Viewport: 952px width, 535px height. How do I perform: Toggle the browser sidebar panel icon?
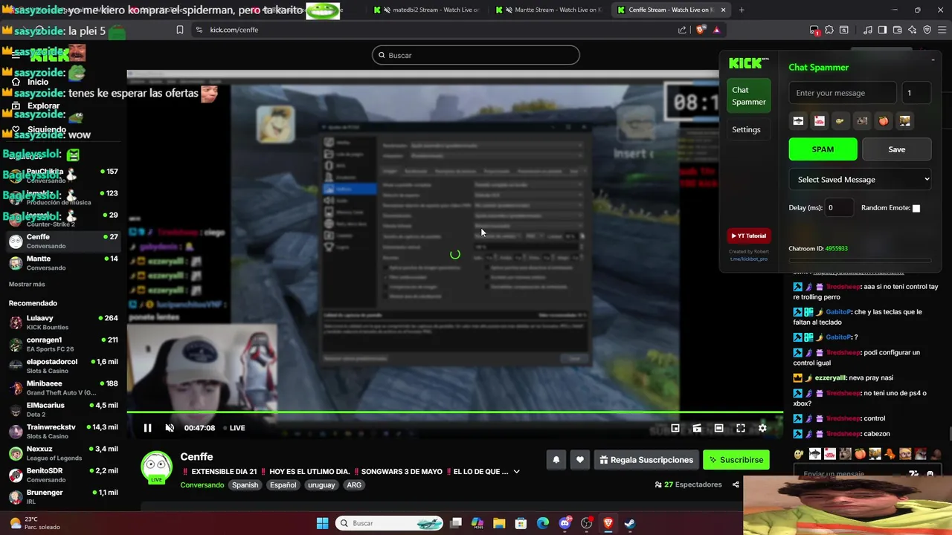click(882, 30)
